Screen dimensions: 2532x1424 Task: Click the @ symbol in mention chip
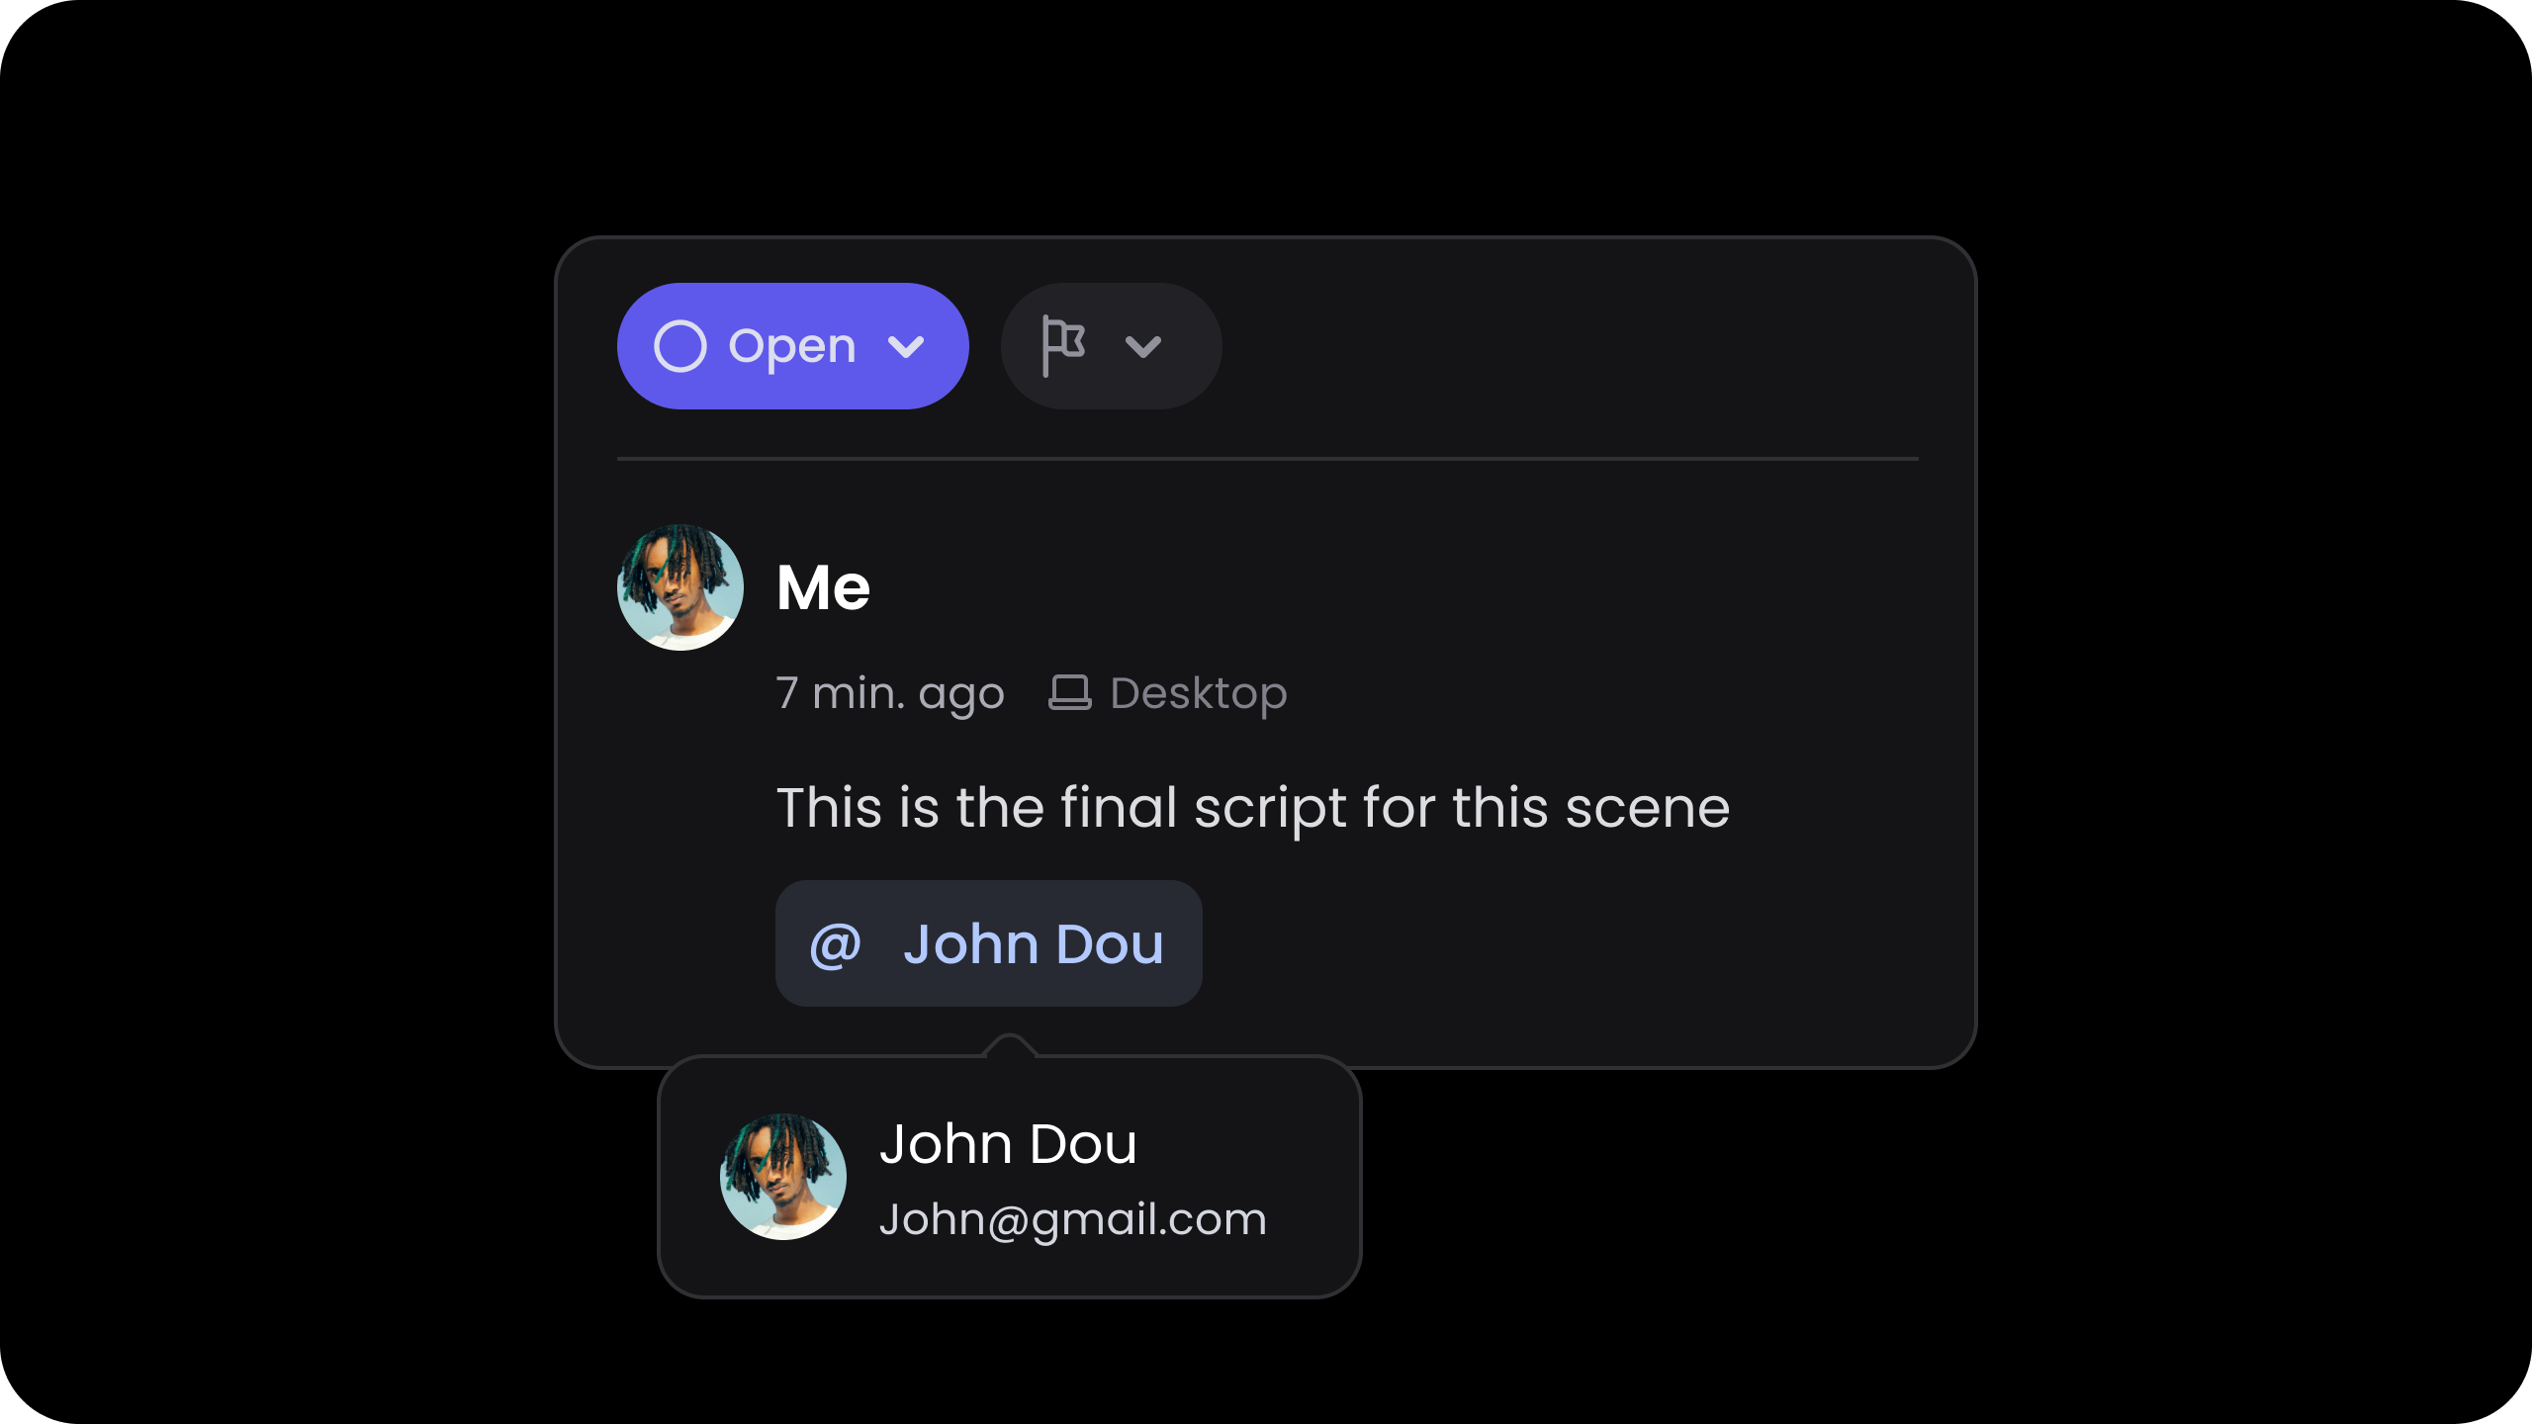pyautogui.click(x=836, y=944)
